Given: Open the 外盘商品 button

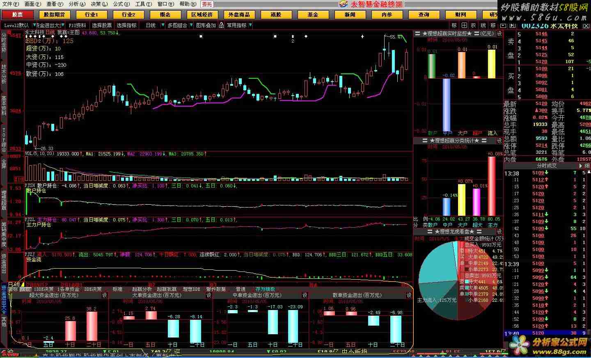Looking at the screenshot, I should (239, 14).
